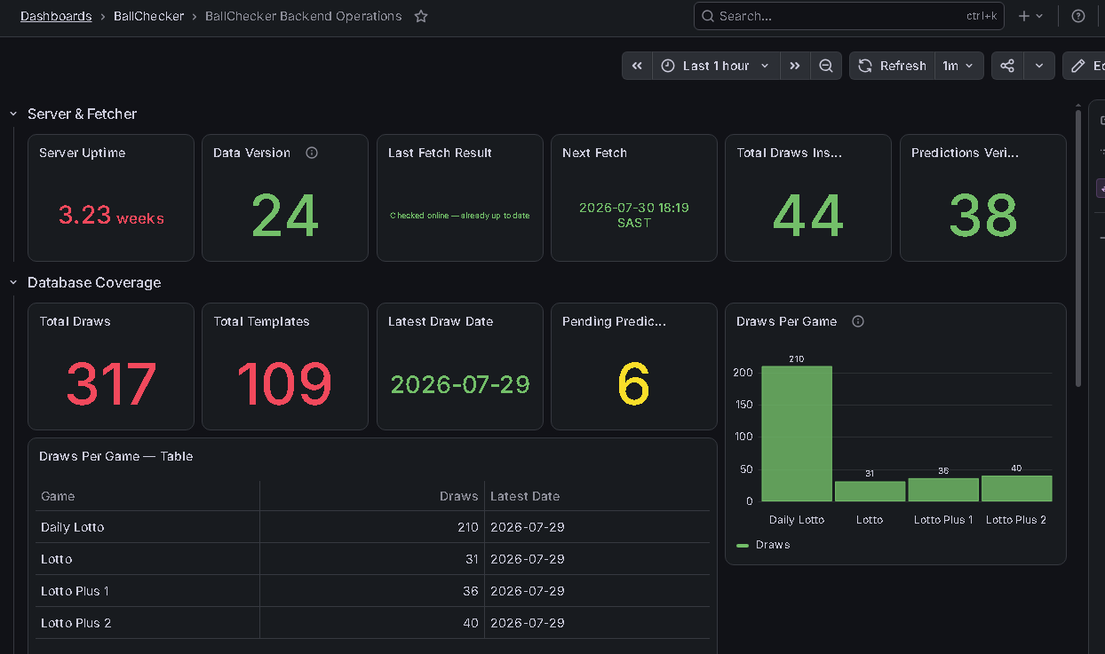This screenshot has width=1105, height=654.
Task: Sort table by Latest Date column header
Action: click(525, 496)
